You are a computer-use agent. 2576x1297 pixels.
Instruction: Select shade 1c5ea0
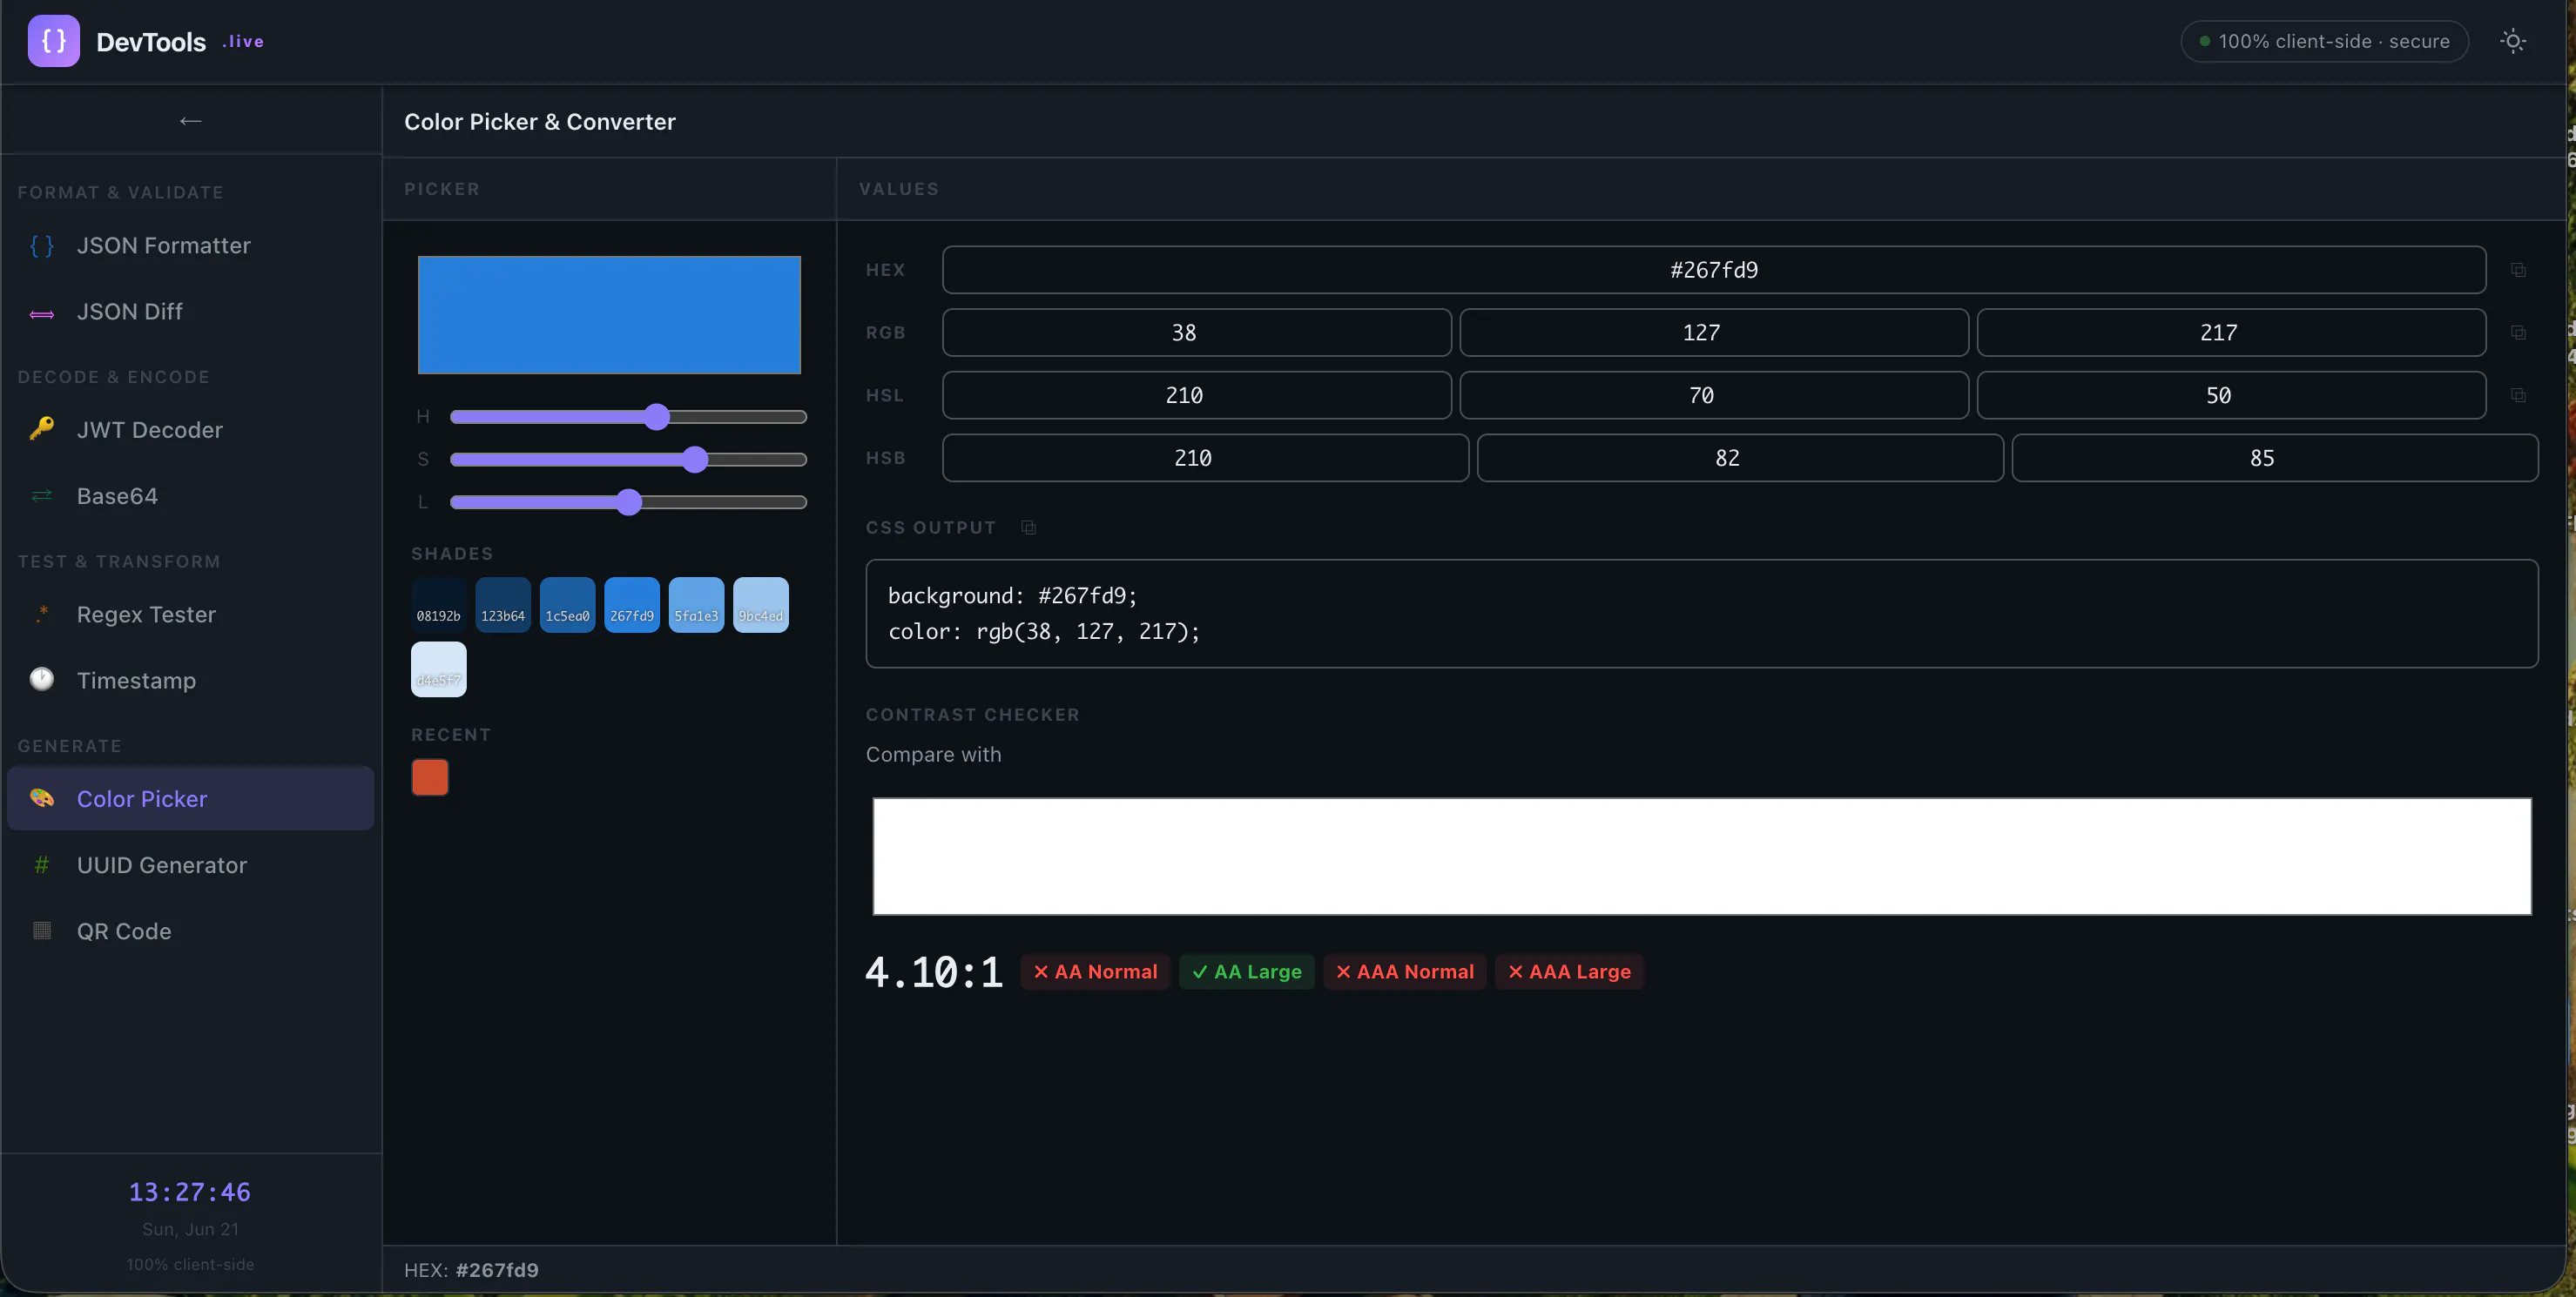tap(567, 604)
